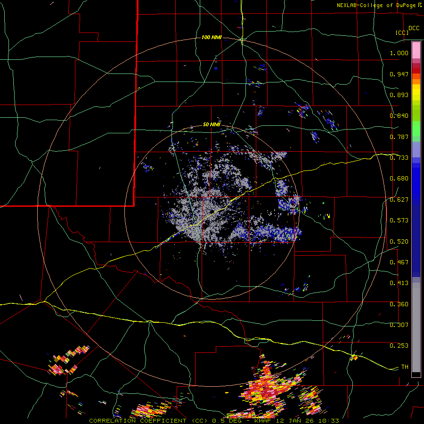Click the 0.467 scale label
Viewport: 424px width, 424px height.
tap(399, 262)
